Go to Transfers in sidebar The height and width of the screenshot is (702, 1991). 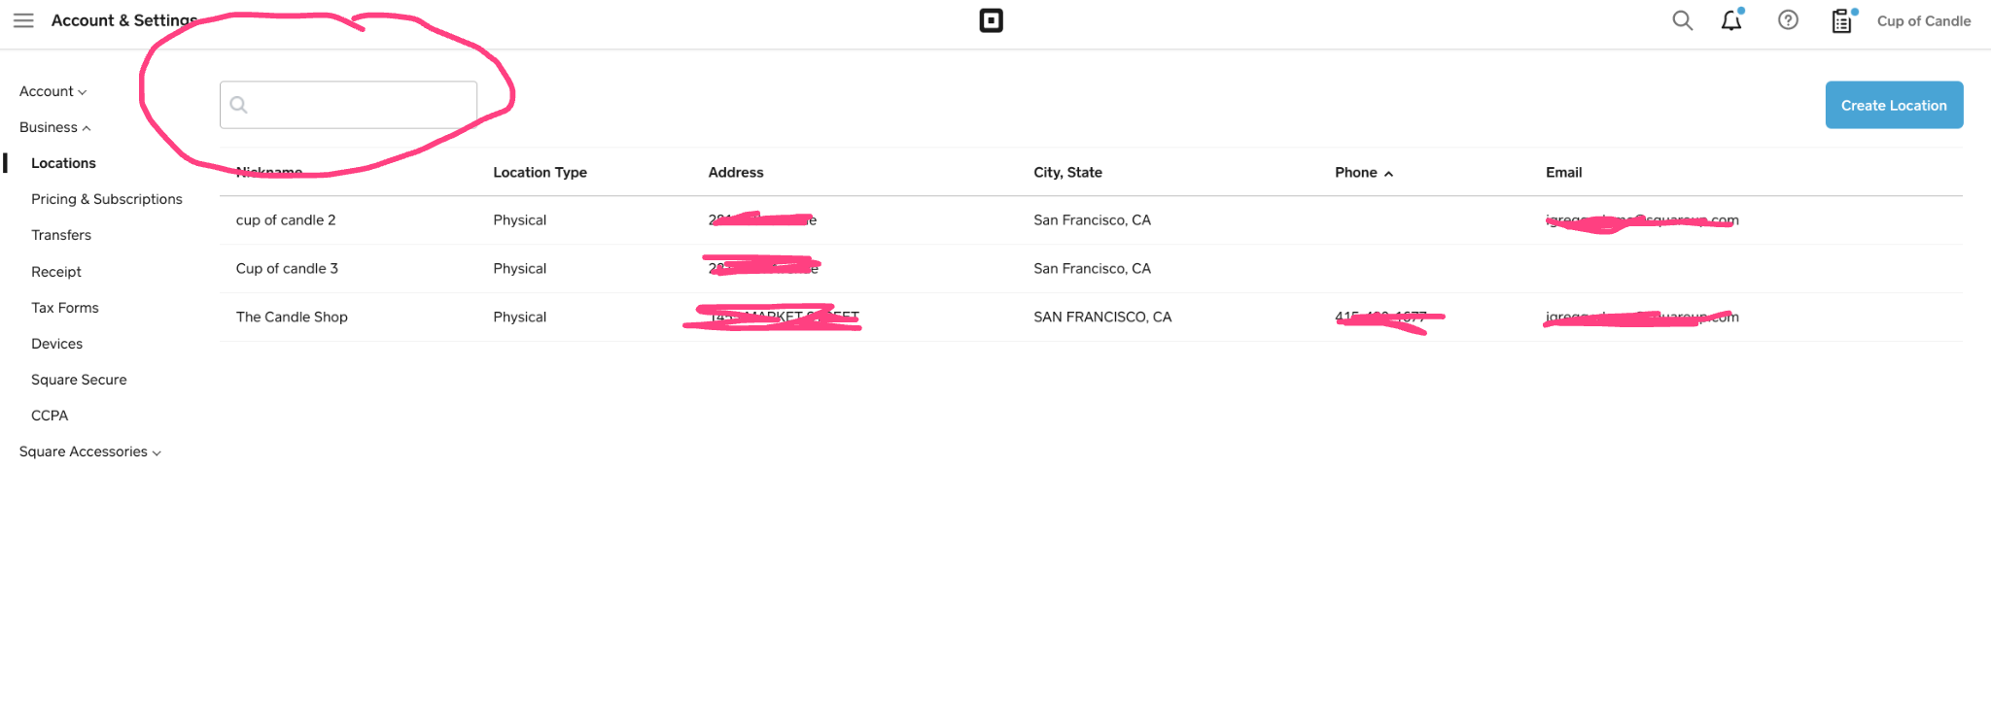[61, 235]
